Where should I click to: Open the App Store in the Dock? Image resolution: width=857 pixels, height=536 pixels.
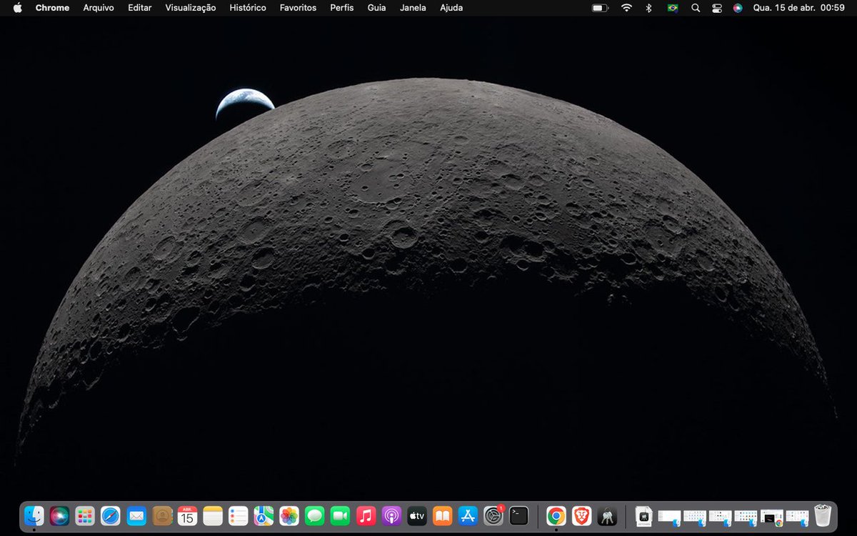pyautogui.click(x=468, y=515)
